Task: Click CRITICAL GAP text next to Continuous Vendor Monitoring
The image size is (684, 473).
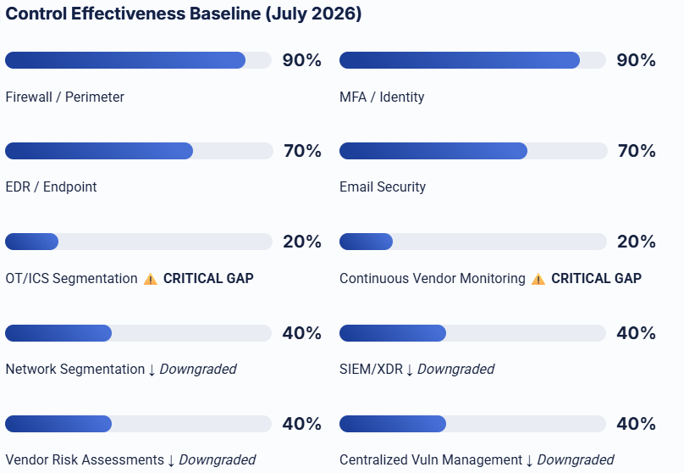Action: pos(596,279)
